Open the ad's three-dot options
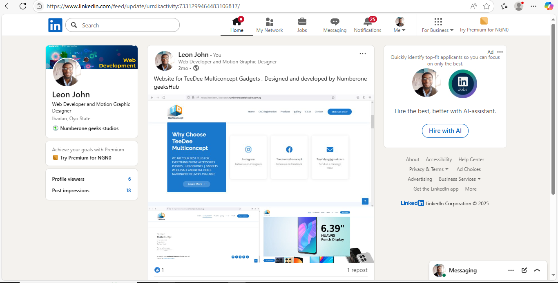Screen dimensions: 558x283 point(500,52)
